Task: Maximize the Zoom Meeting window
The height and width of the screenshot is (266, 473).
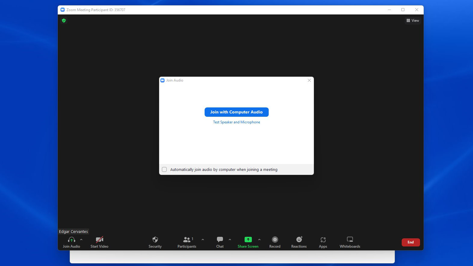Action: pyautogui.click(x=403, y=10)
